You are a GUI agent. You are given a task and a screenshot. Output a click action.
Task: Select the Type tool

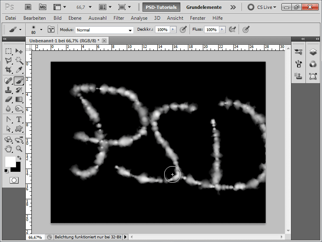point(19,119)
